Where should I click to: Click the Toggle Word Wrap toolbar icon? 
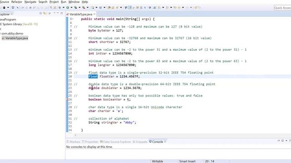(133, 8)
